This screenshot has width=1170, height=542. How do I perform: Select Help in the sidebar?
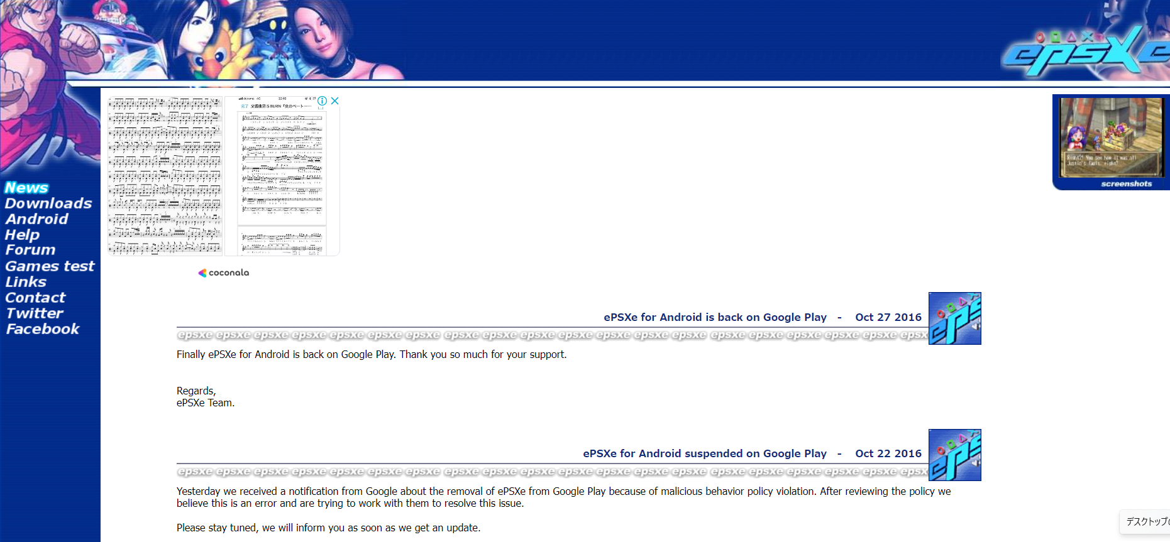[22, 235]
